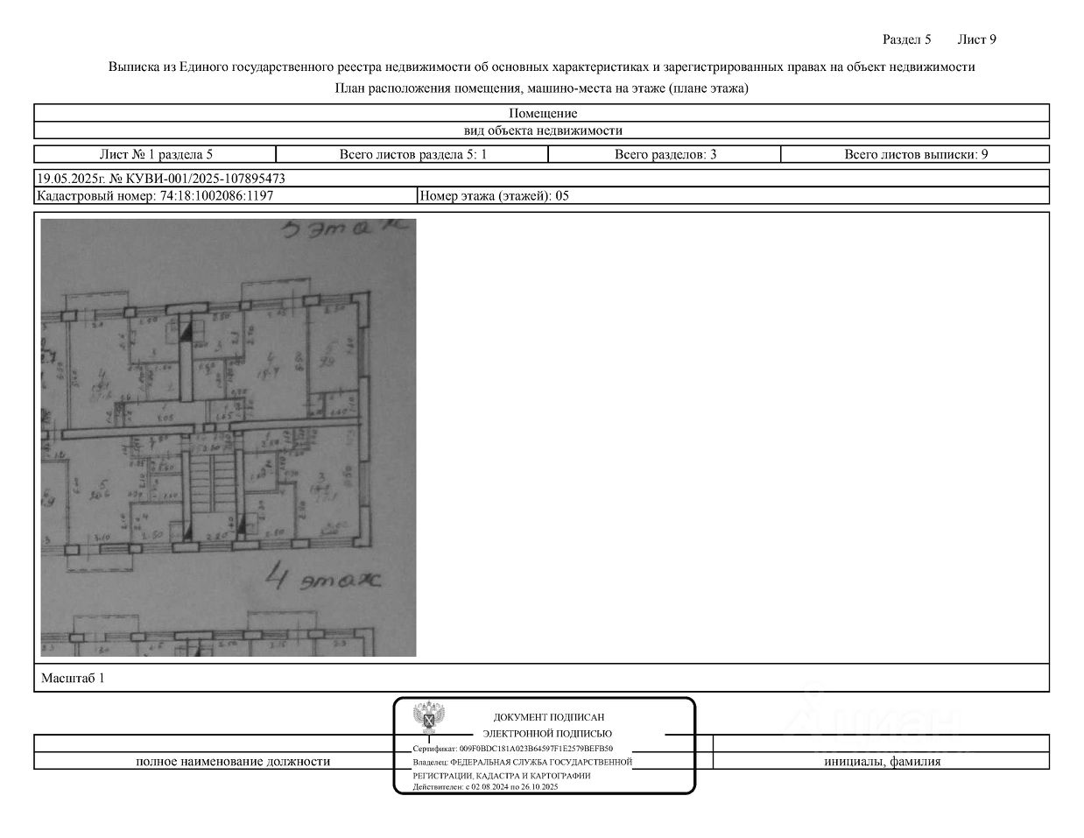This screenshot has width=1084, height=838.
Task: Click the 'Помещение' table cell
Action: 542,113
